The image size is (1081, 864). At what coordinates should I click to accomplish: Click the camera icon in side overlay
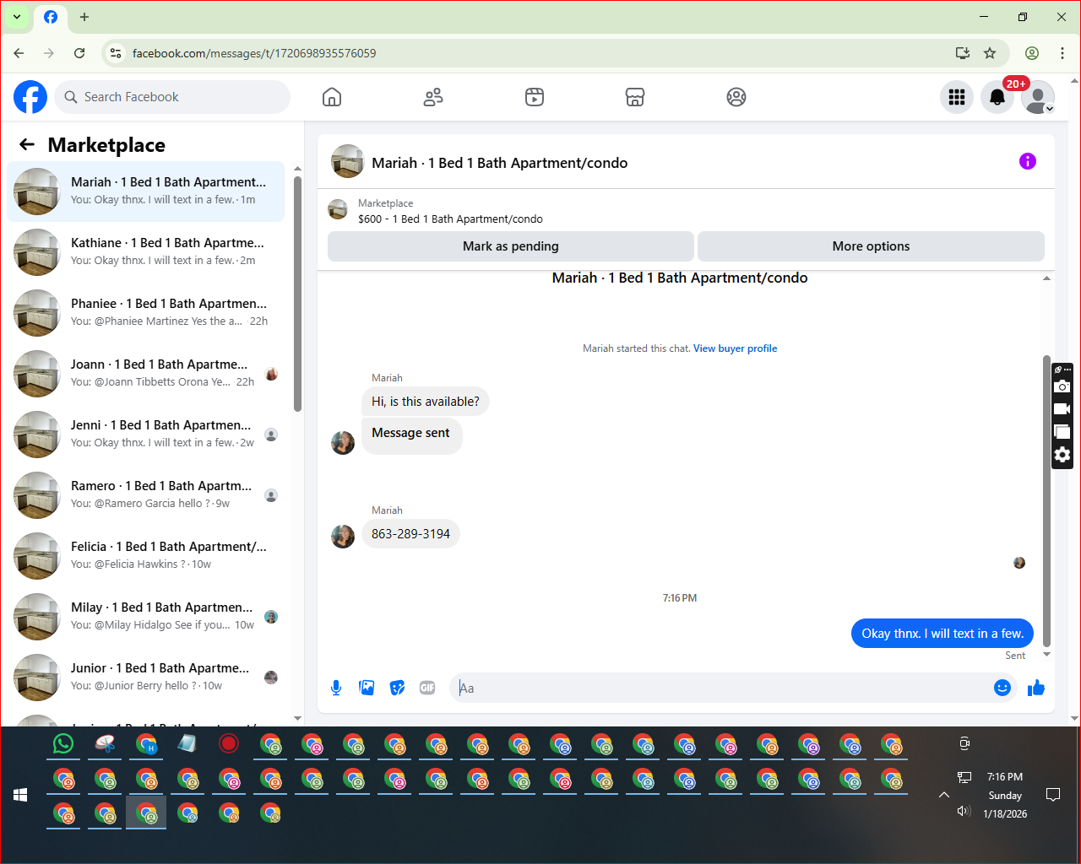(1062, 387)
